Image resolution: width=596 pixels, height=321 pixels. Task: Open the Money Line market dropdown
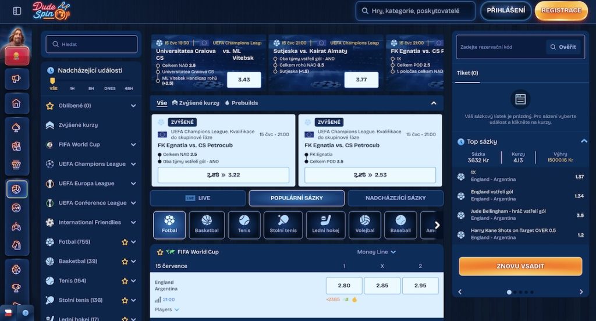[x=377, y=252]
